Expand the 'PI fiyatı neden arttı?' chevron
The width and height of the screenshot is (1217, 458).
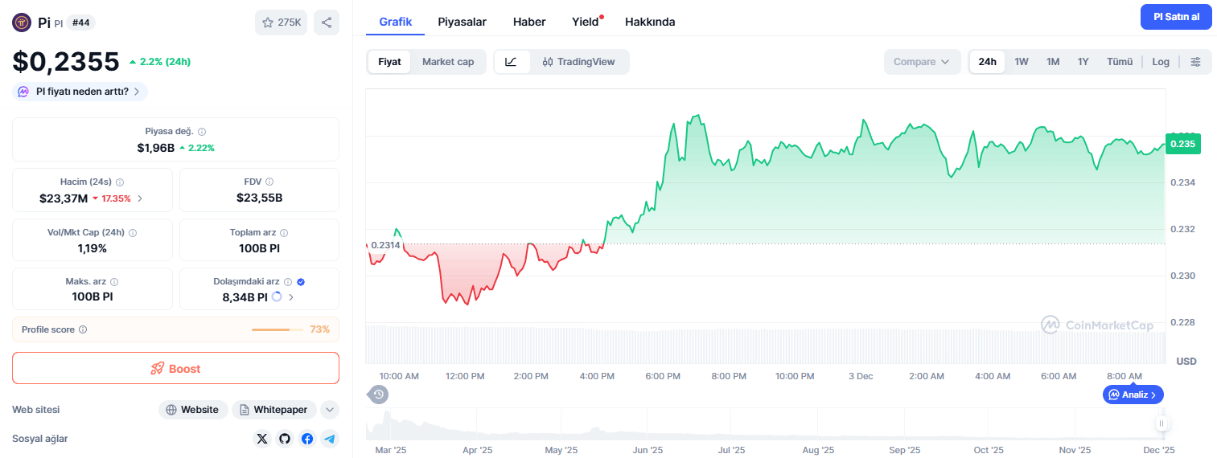137,92
